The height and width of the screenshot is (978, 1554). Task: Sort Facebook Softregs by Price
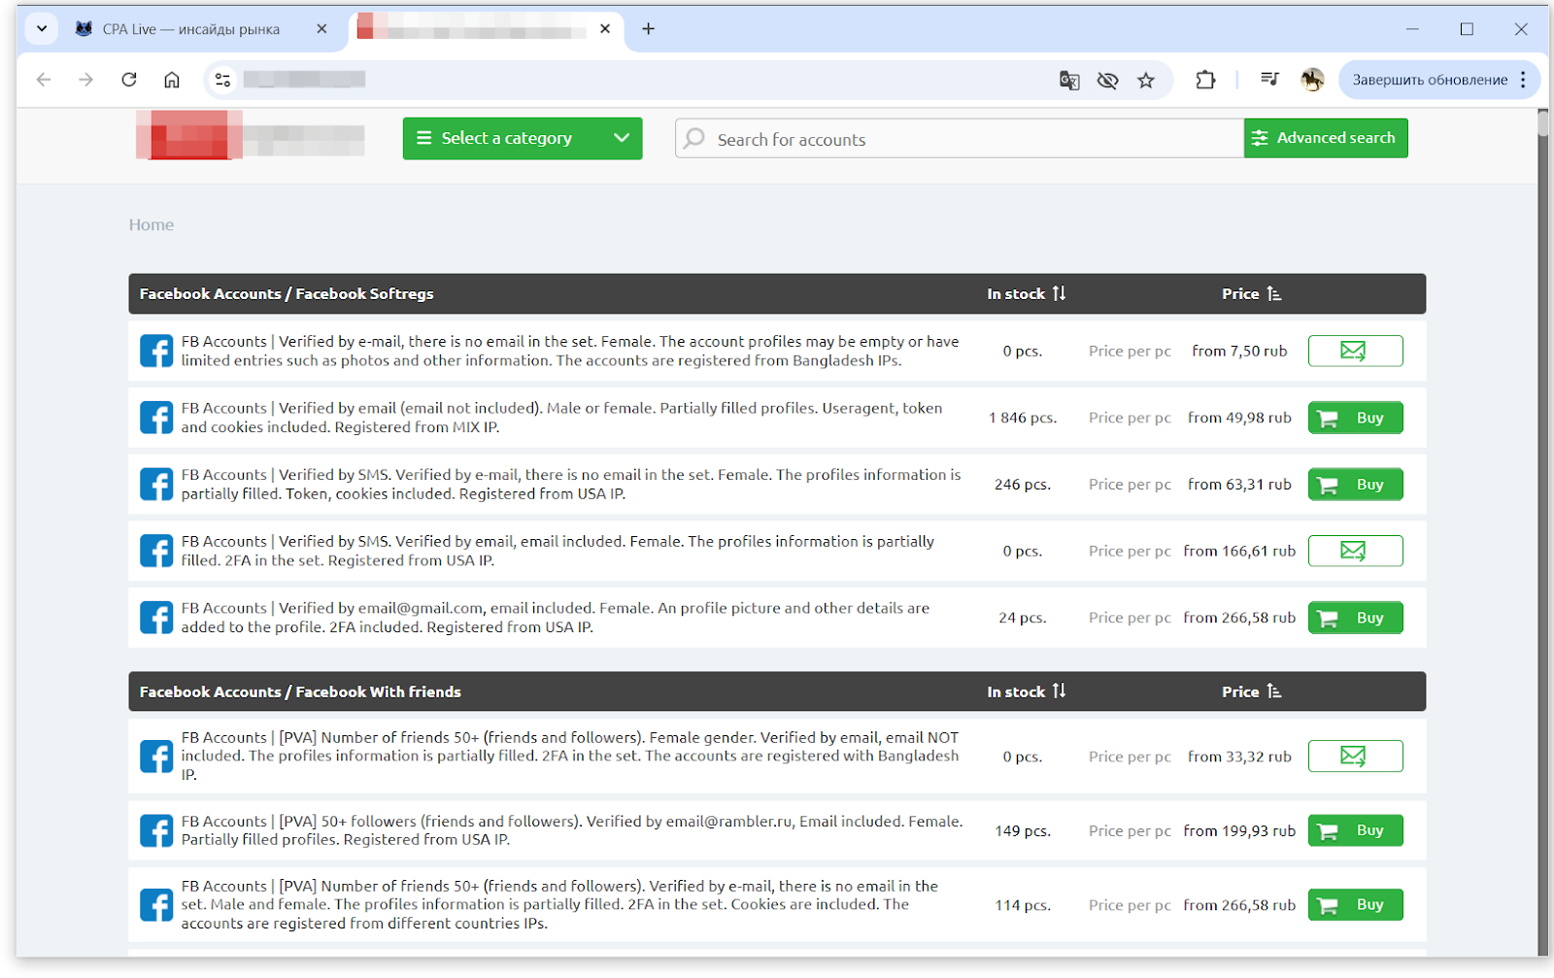click(1252, 293)
